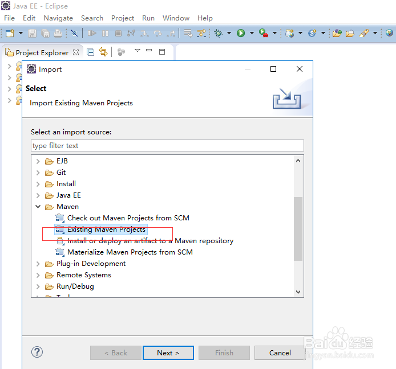The width and height of the screenshot is (396, 369).
Task: Click the Open Task folder icon
Action: click(x=350, y=33)
